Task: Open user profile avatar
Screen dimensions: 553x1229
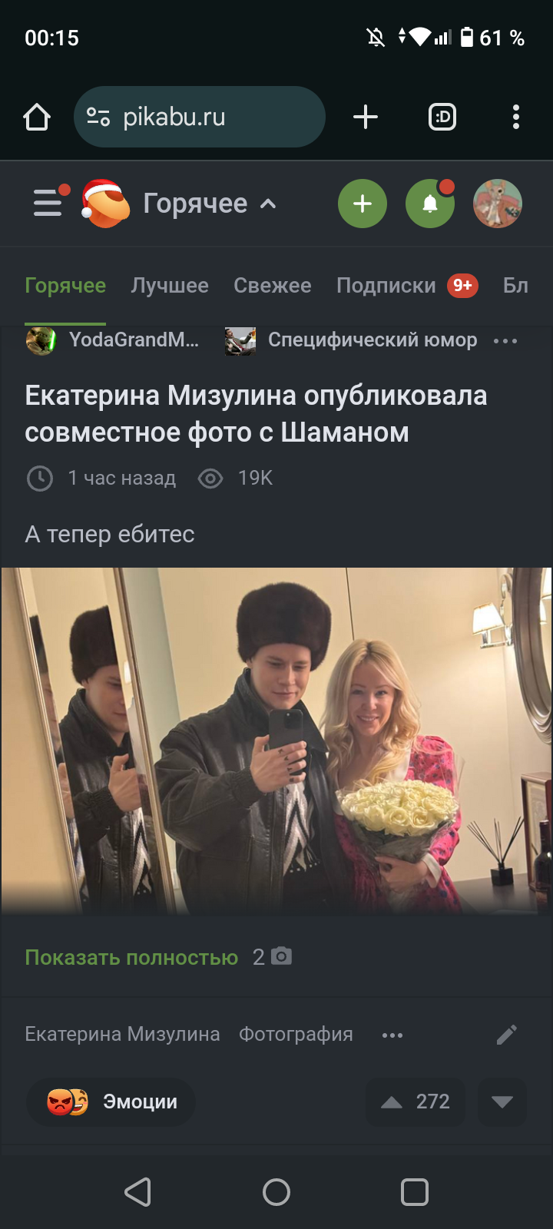Action: click(x=498, y=204)
